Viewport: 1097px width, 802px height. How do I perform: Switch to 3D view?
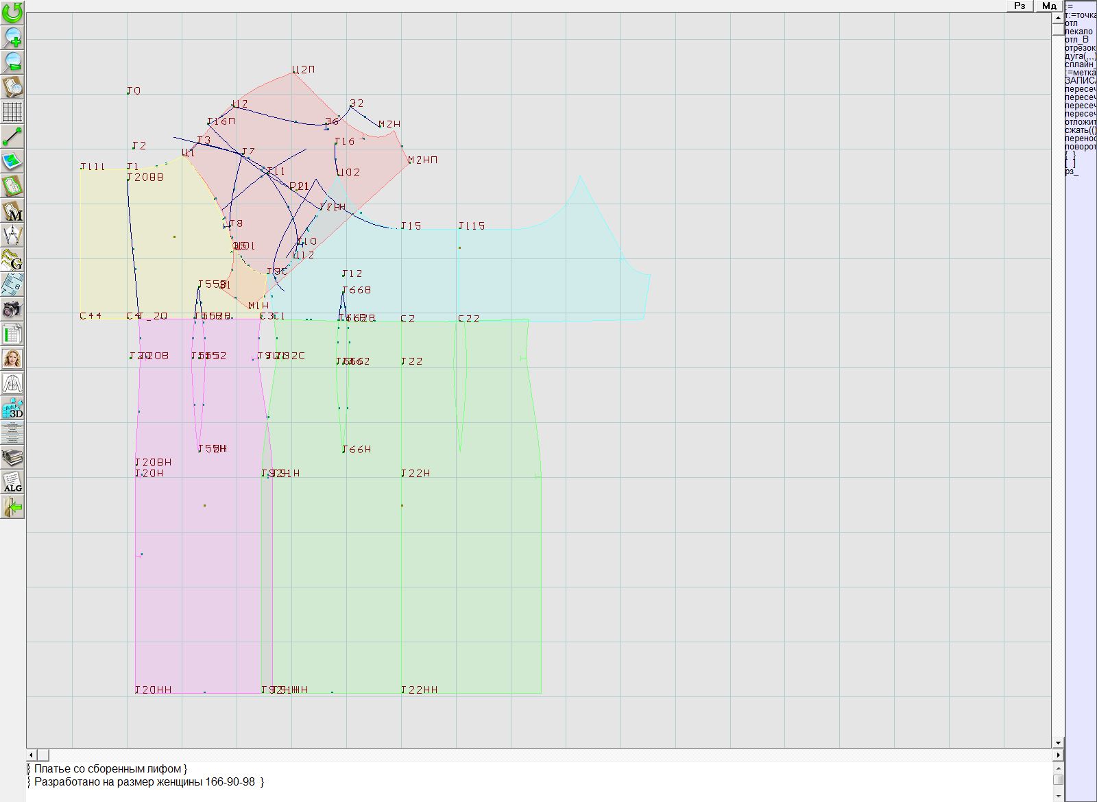click(12, 409)
